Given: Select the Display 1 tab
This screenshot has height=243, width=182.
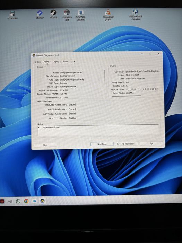Looking at the screenshot, I should pyautogui.click(x=46, y=61).
